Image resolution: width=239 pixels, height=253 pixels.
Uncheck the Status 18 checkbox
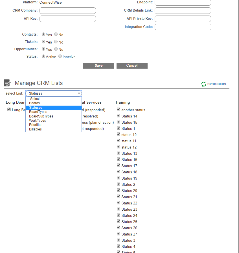point(119,171)
